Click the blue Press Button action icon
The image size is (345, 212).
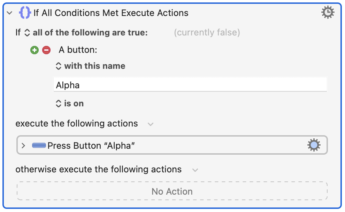(x=39, y=146)
